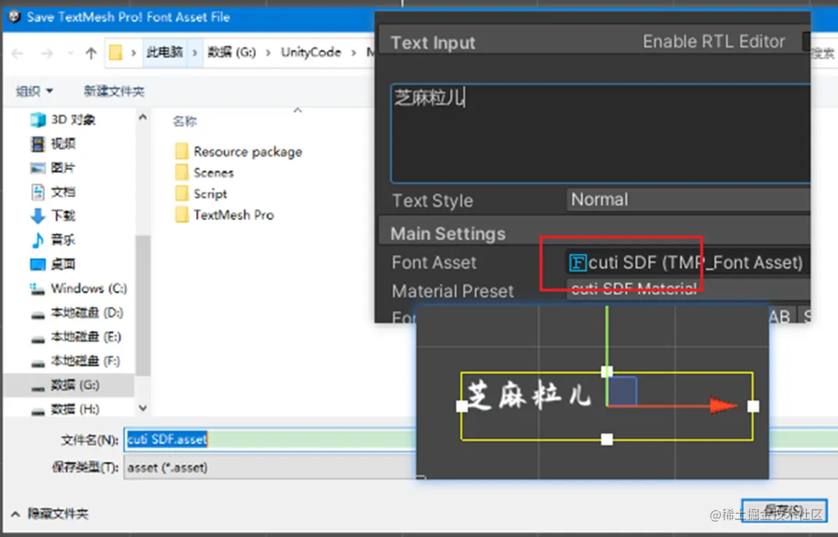Click the blue XY plane gizmo square
This screenshot has height=537, width=838.
(x=623, y=390)
